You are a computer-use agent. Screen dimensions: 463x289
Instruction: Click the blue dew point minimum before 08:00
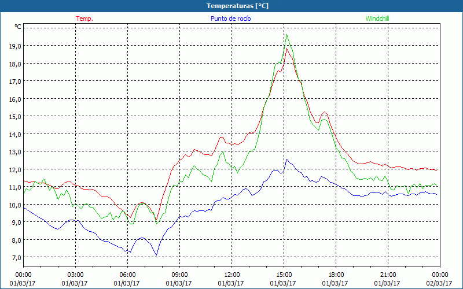pos(156,255)
